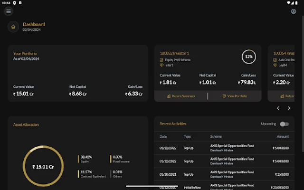The width and height of the screenshot is (304, 190).
Task: Toggle the Upcoming activities switch
Action: pyautogui.click(x=284, y=124)
